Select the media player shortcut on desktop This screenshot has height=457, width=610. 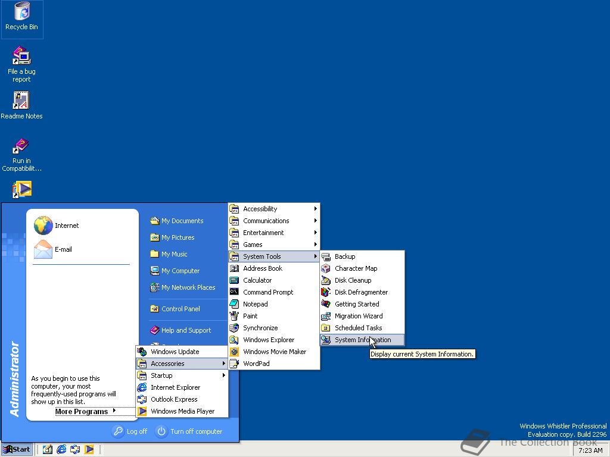pyautogui.click(x=22, y=190)
